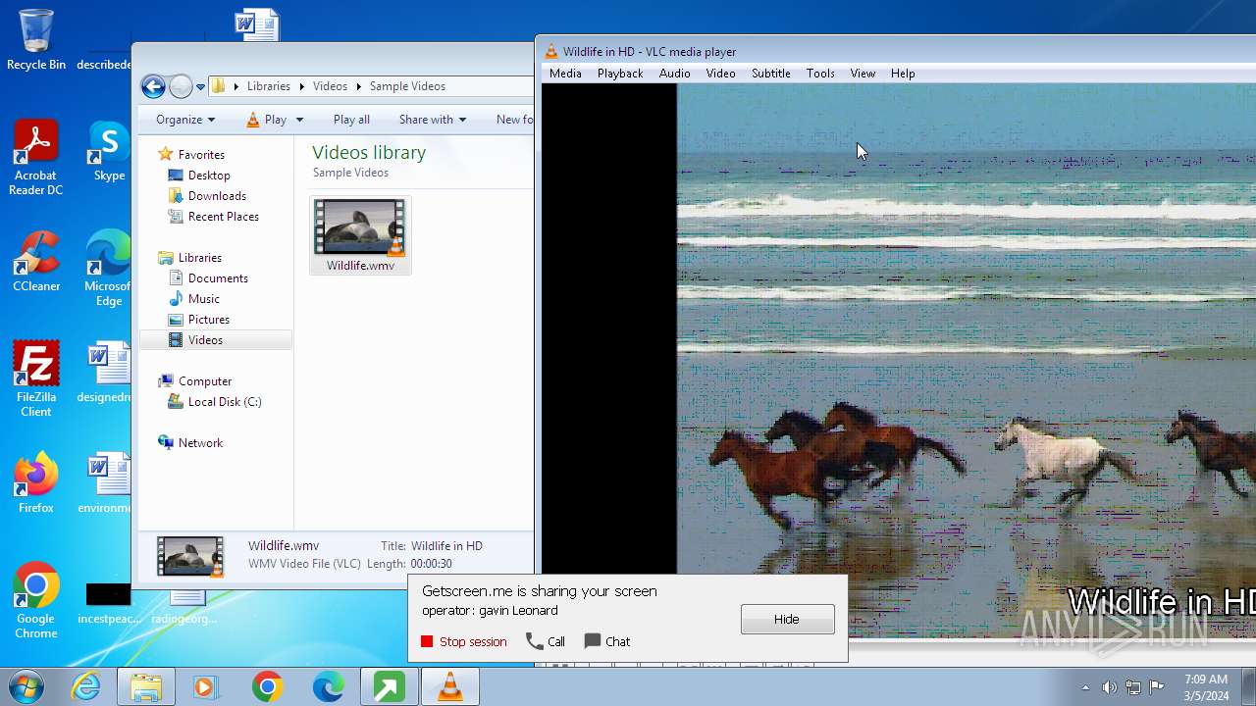
Task: Open the VLC Help menu
Action: click(x=903, y=74)
